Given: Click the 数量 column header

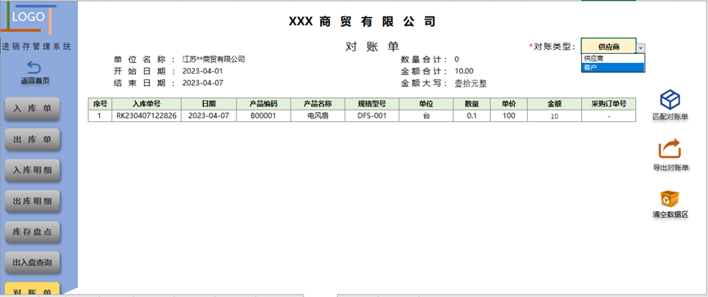Looking at the screenshot, I should (x=471, y=104).
